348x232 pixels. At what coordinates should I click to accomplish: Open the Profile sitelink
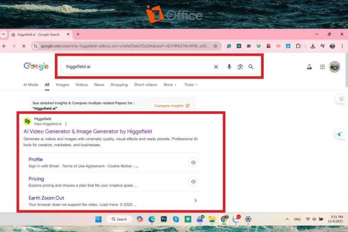pyautogui.click(x=36, y=159)
